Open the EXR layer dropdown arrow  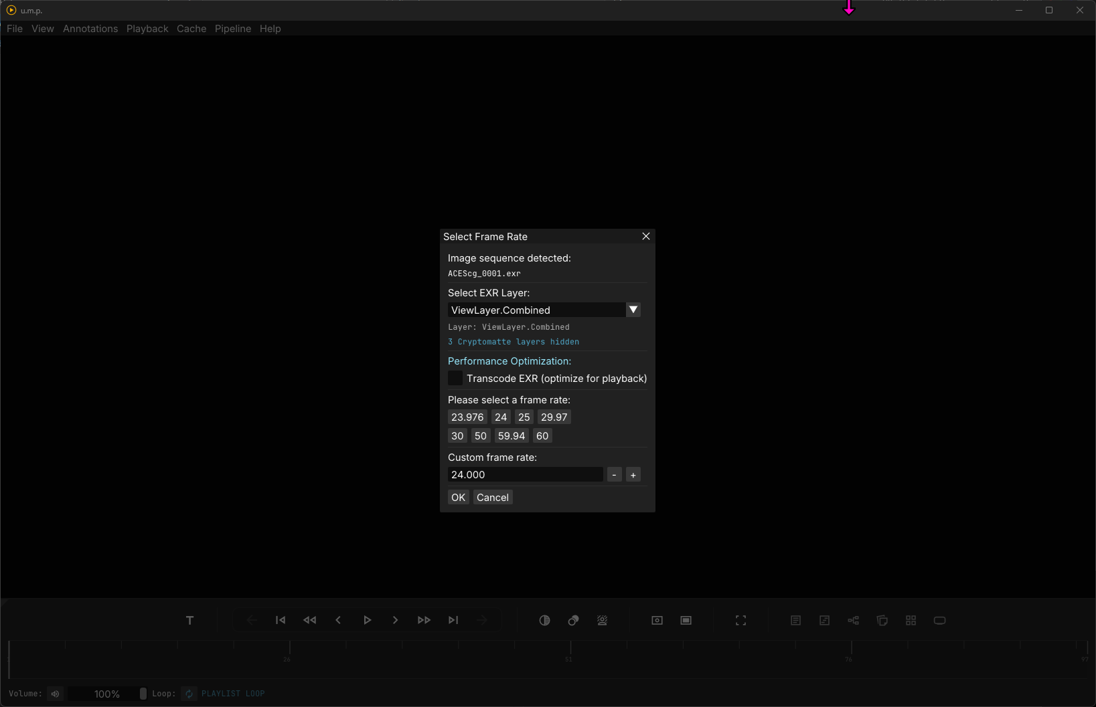[633, 310]
